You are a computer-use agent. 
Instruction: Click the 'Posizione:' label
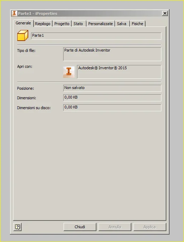pyautogui.click(x=25, y=88)
